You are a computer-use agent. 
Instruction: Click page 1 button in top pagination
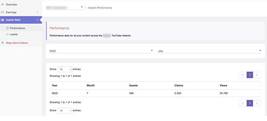click(x=250, y=75)
